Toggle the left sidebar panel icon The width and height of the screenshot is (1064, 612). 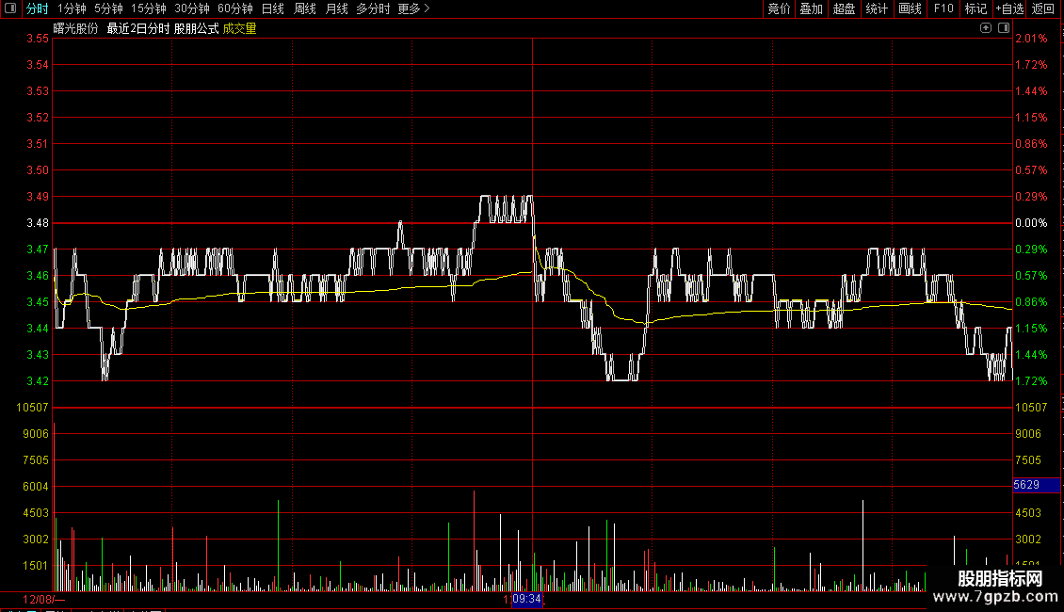click(x=10, y=8)
